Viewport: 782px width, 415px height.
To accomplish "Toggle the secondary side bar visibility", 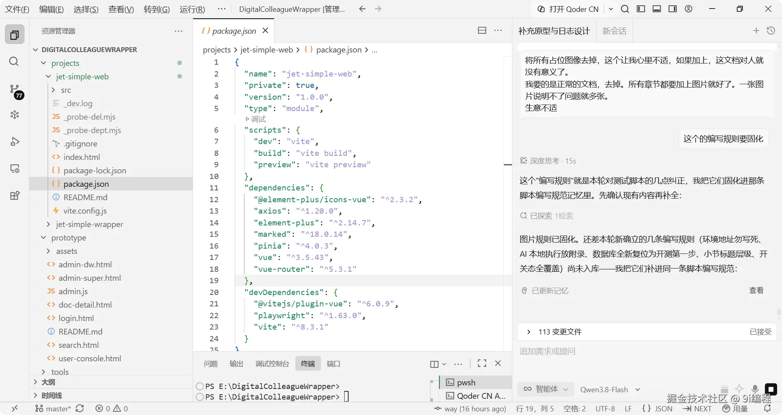I will [x=672, y=9].
